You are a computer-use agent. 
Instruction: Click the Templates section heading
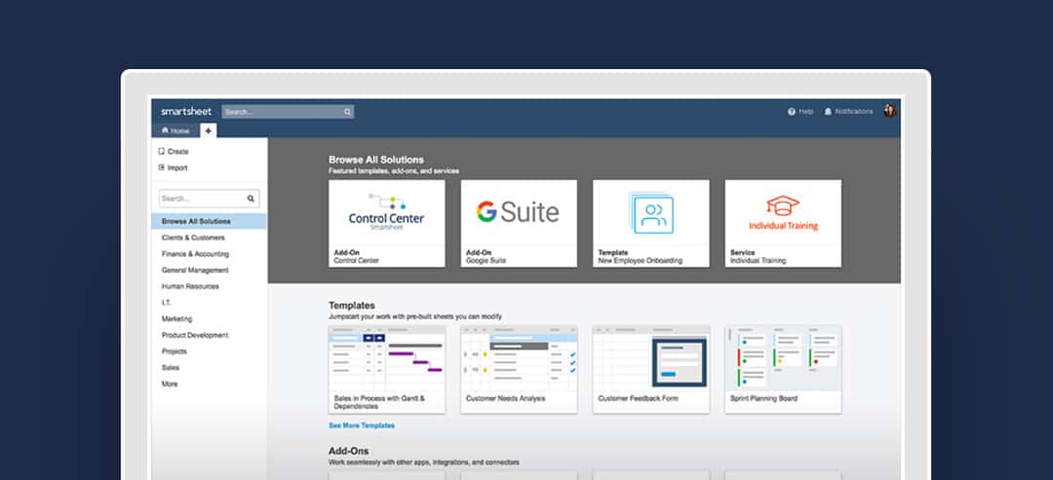[x=352, y=306]
